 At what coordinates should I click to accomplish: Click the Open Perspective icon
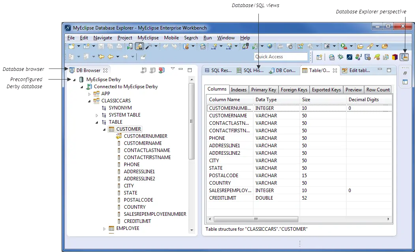click(x=319, y=57)
